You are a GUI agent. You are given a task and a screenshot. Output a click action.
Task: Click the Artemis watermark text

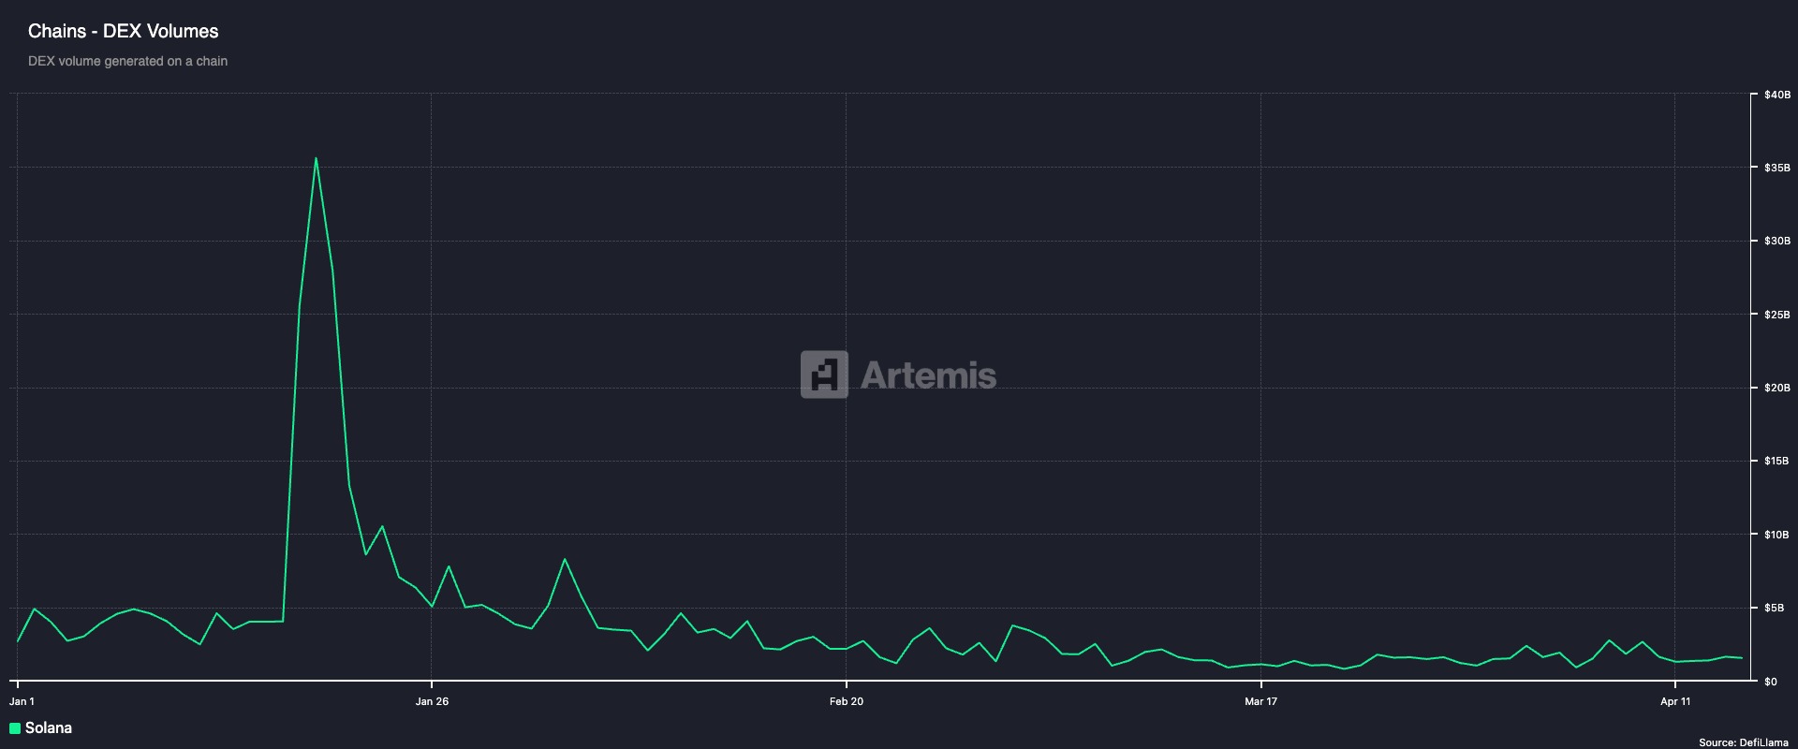point(928,375)
